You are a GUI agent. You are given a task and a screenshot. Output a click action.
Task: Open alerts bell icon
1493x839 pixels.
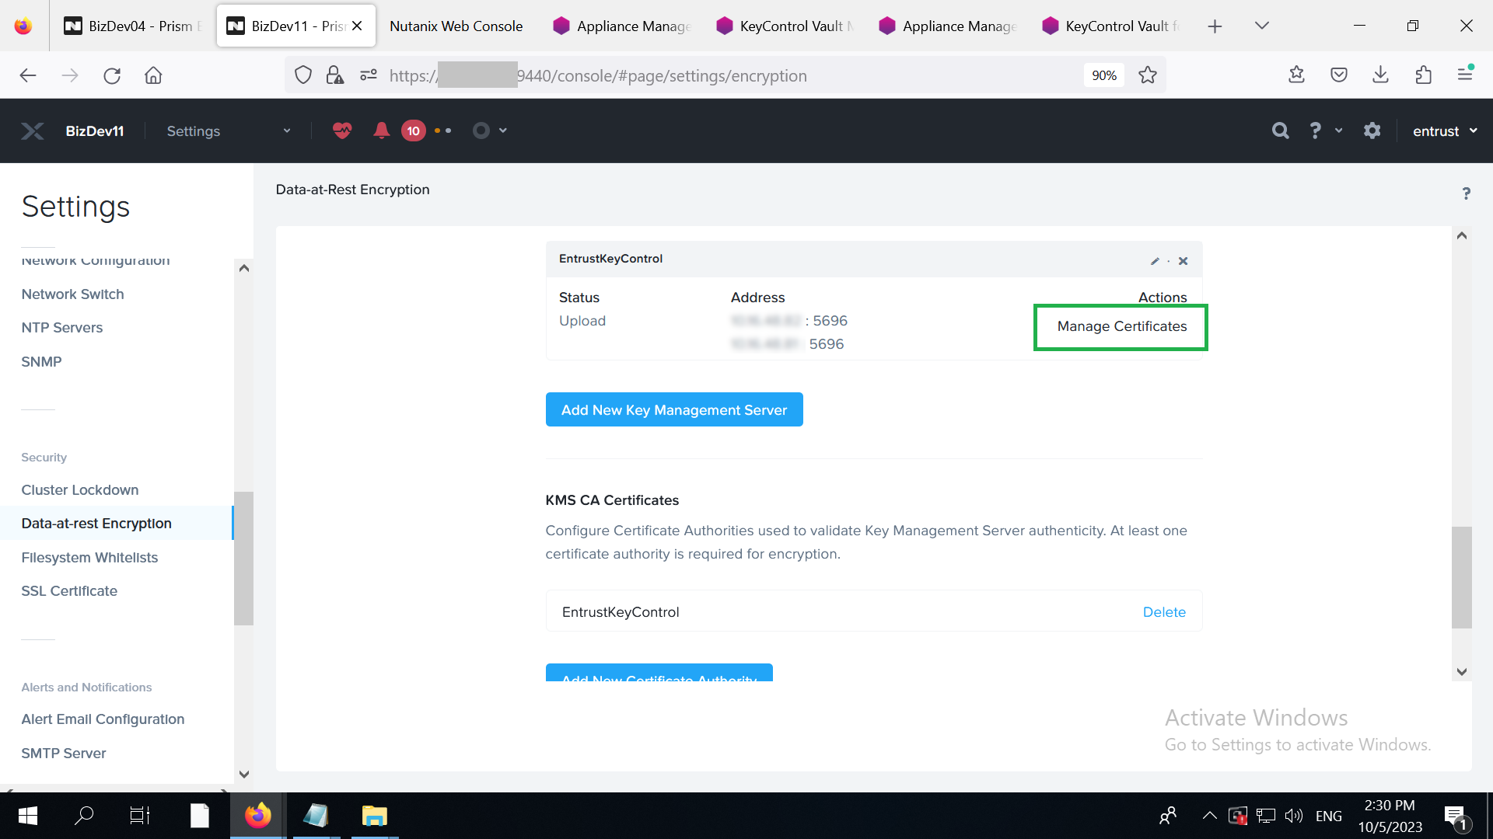381,131
